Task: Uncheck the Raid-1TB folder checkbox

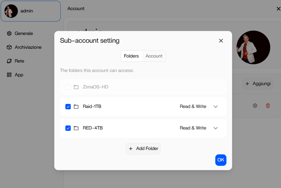Action: [x=68, y=107]
